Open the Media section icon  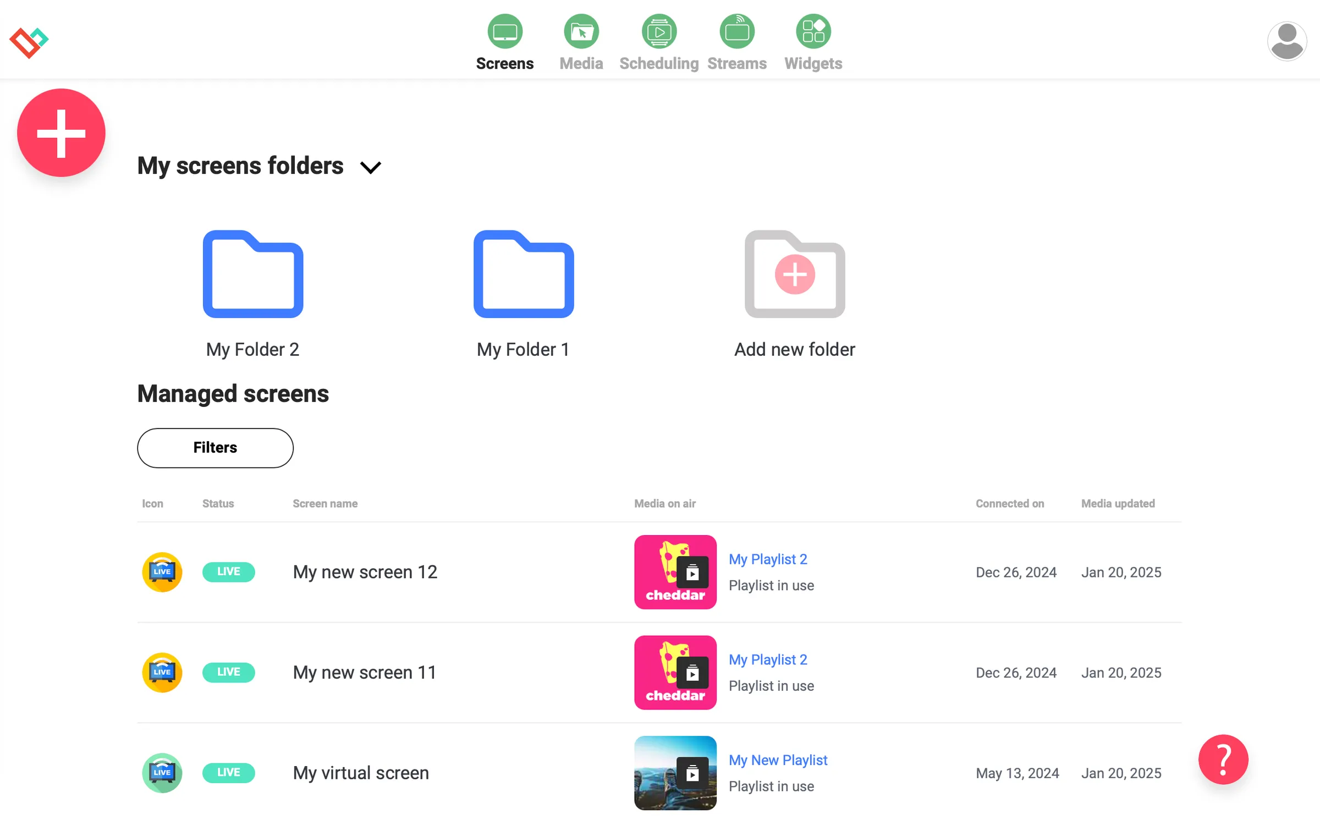coord(581,31)
